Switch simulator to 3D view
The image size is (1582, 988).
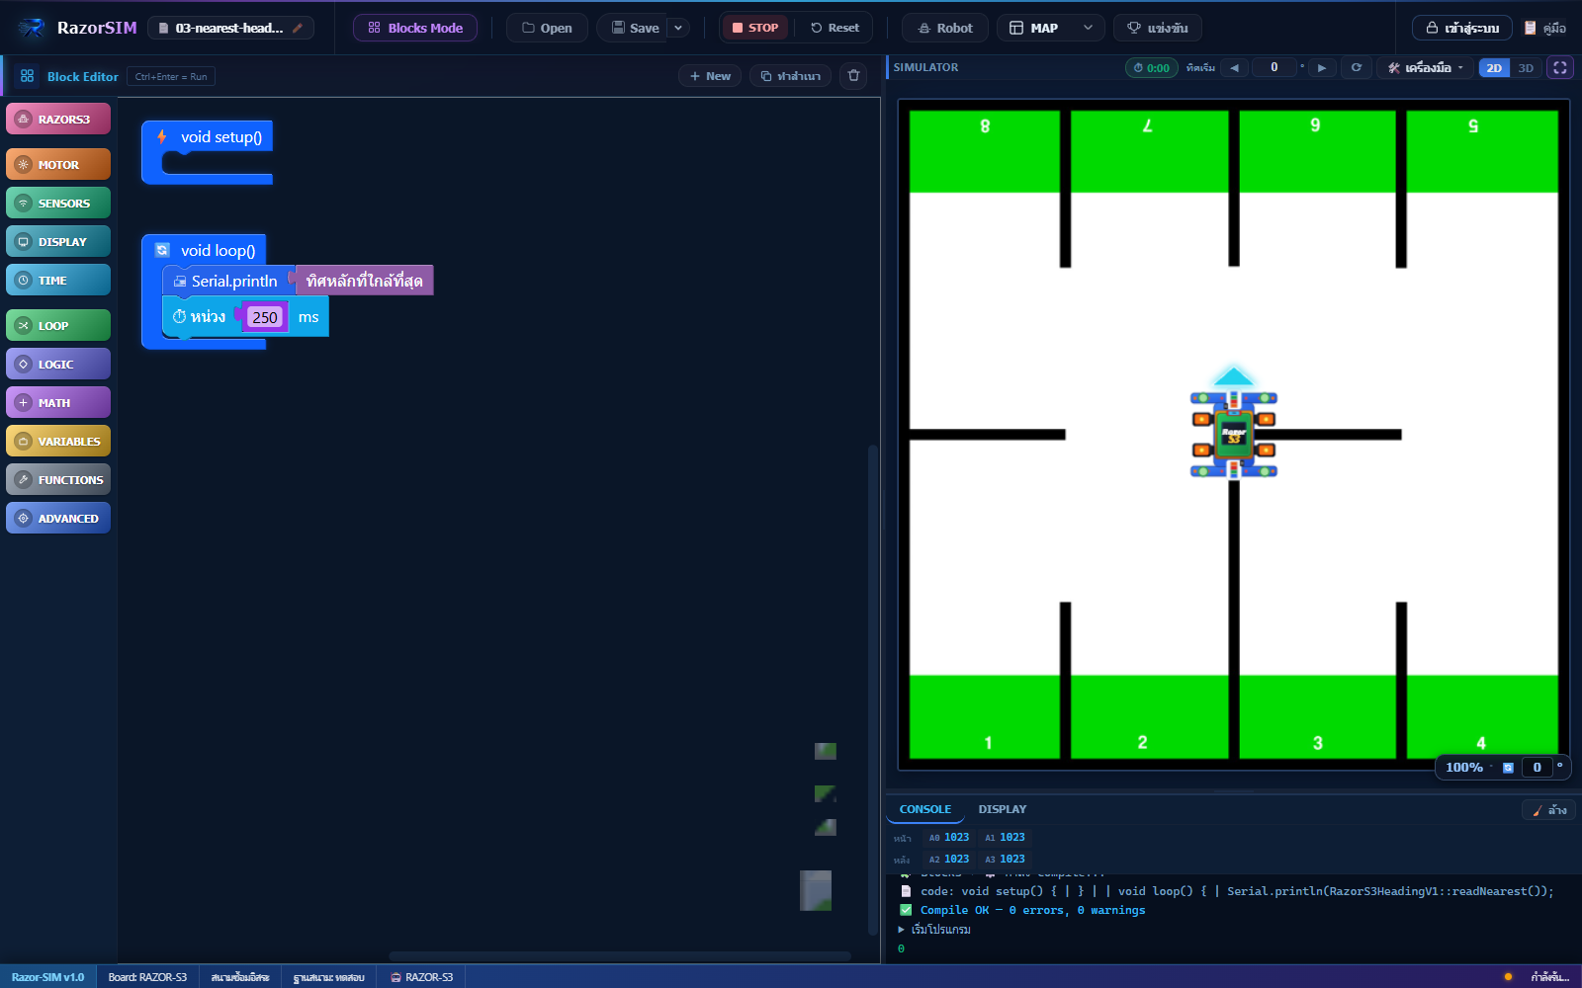(1526, 68)
